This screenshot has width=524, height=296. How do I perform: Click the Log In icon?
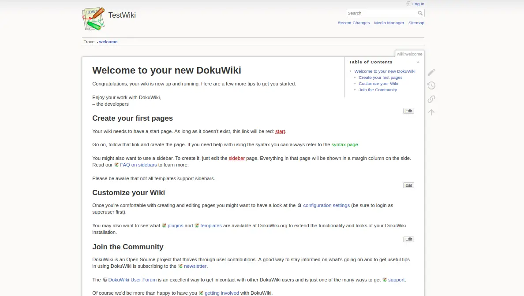click(408, 4)
